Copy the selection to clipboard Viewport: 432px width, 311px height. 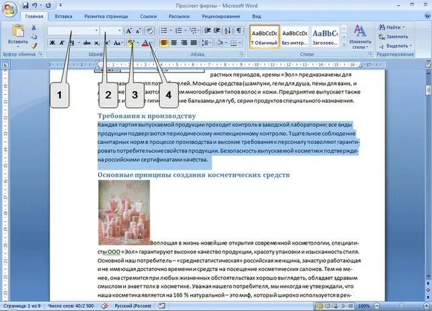click(33, 36)
